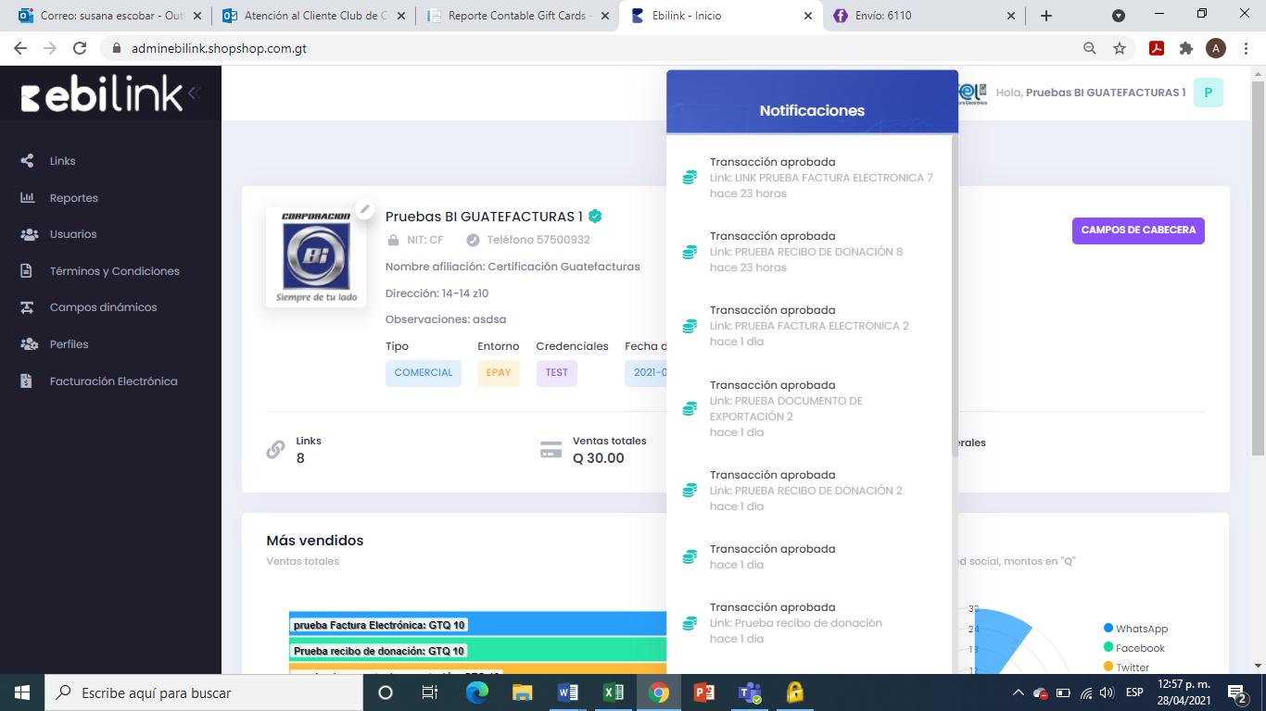Image resolution: width=1266 pixels, height=711 pixels.
Task: Switch to the Reporte Contable Gift Cards tab
Action: (x=517, y=16)
